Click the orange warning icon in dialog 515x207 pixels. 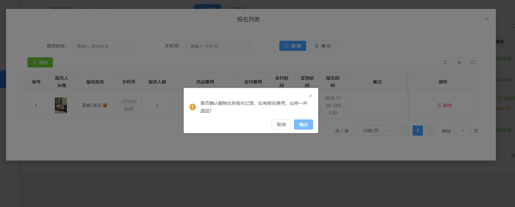[x=193, y=107]
